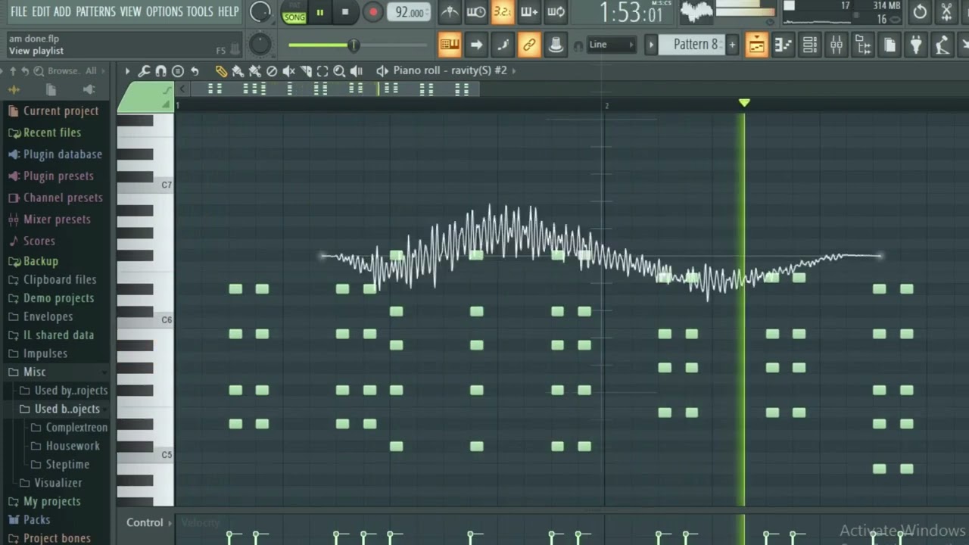Adjust the main pitch knob
969x545 pixels.
260,45
